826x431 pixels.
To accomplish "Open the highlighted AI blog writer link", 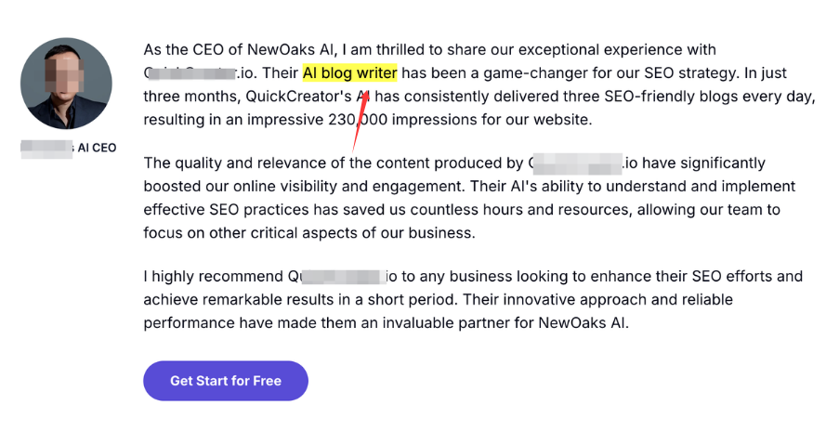I will [349, 72].
